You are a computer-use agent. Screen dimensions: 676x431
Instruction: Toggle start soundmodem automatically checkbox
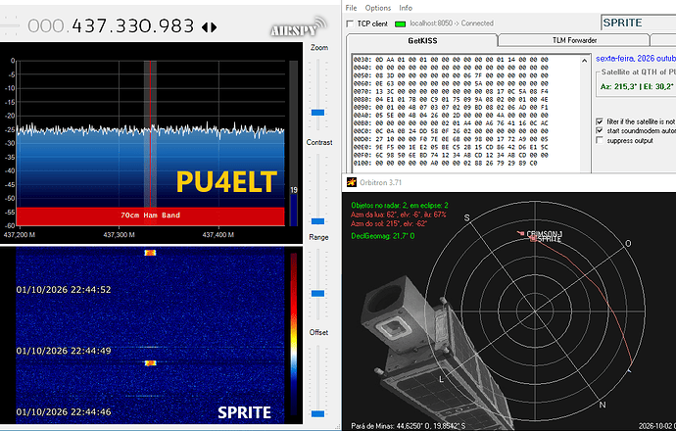[600, 130]
